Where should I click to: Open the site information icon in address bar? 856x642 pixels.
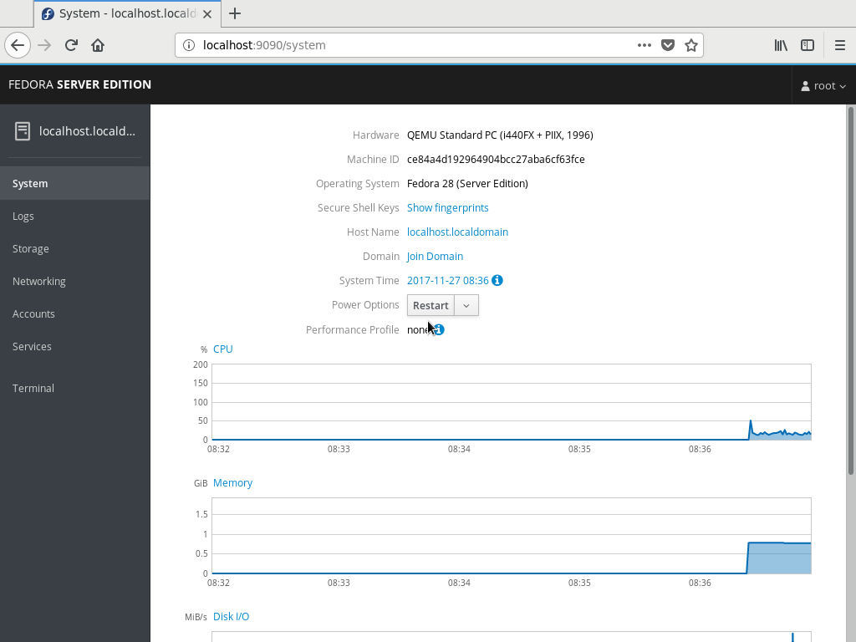(188, 45)
